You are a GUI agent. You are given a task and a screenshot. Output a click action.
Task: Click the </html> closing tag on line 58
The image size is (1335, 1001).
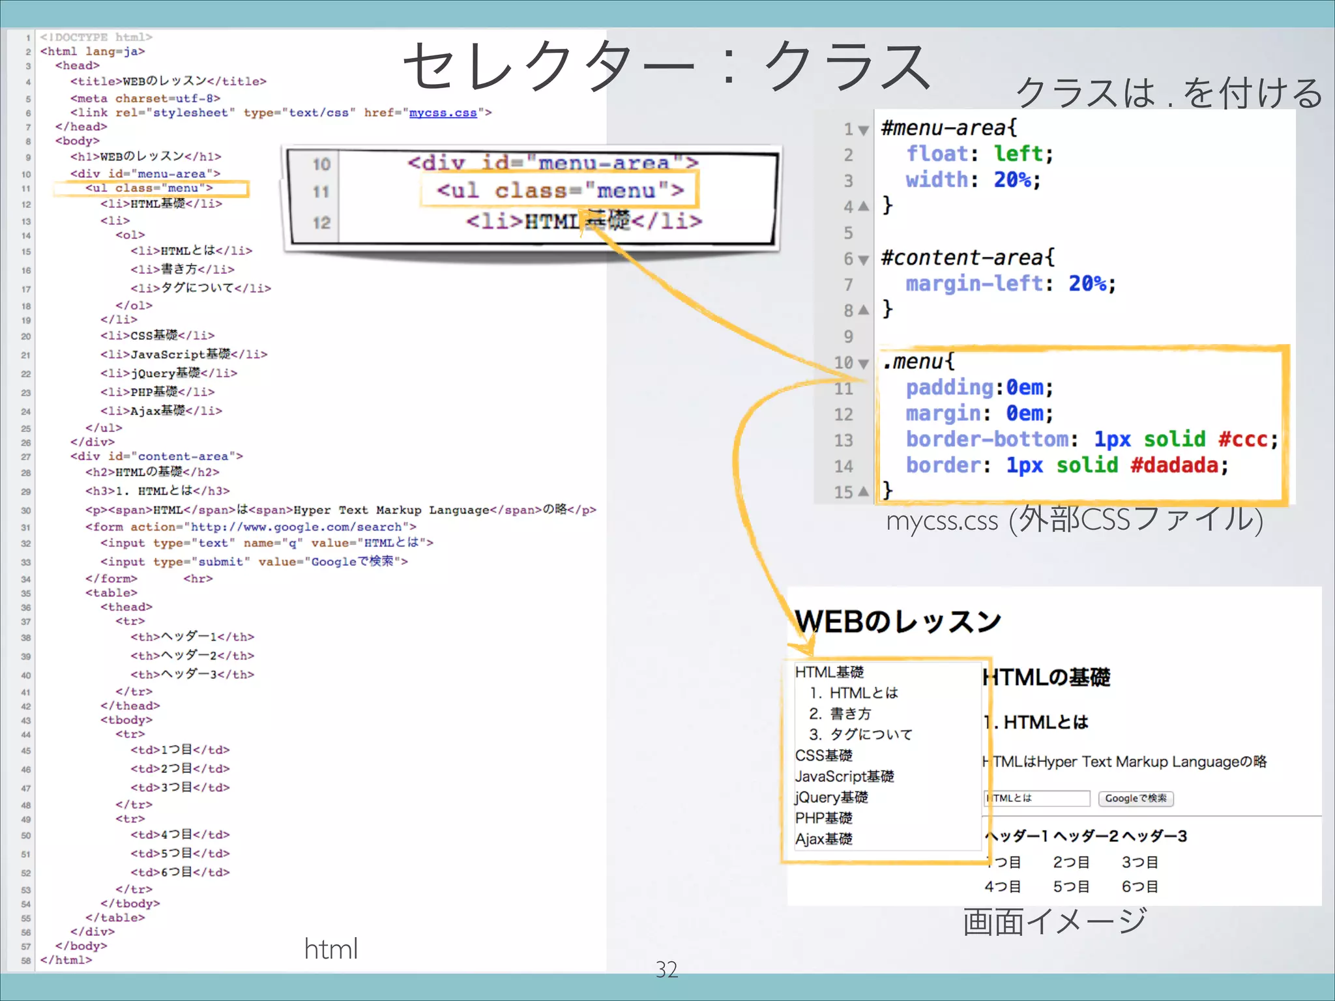tap(66, 960)
